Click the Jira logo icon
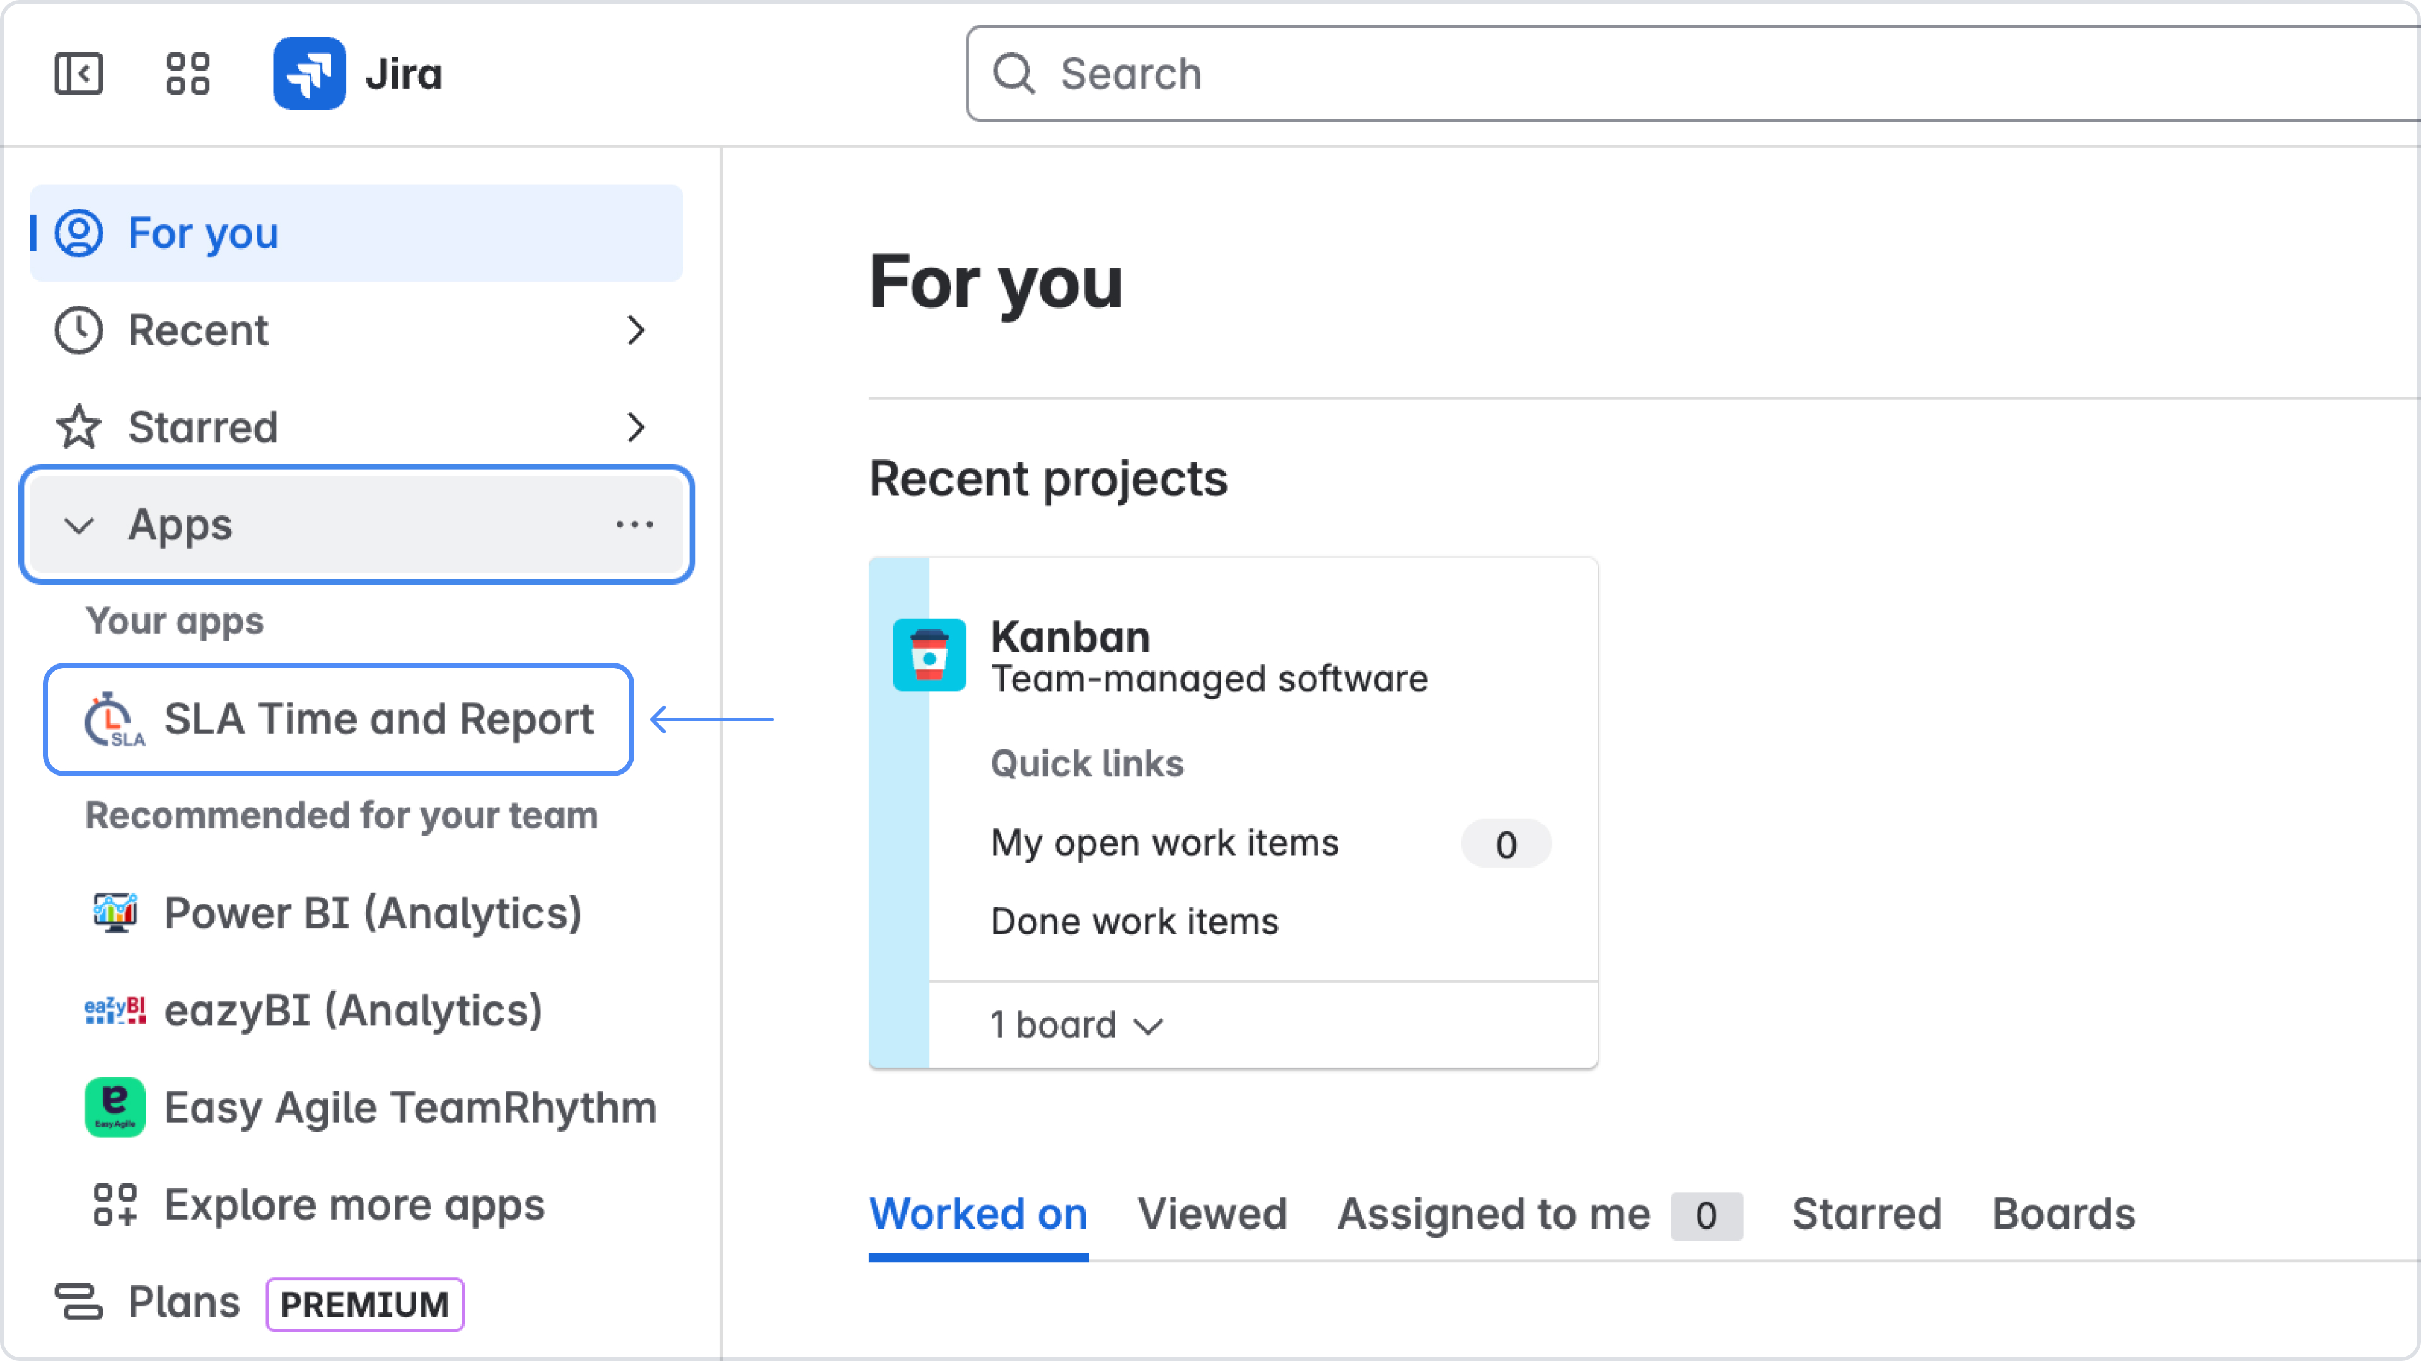 click(x=309, y=73)
